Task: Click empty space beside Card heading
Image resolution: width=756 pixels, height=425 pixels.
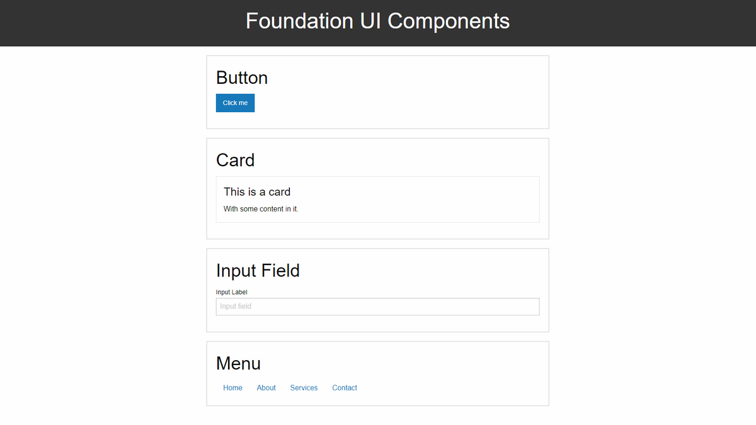Action: click(x=409, y=159)
